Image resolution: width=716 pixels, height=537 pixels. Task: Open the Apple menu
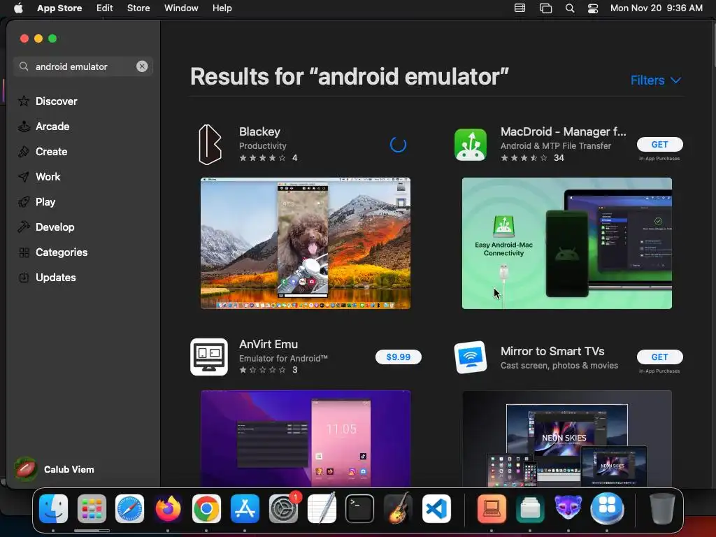18,8
